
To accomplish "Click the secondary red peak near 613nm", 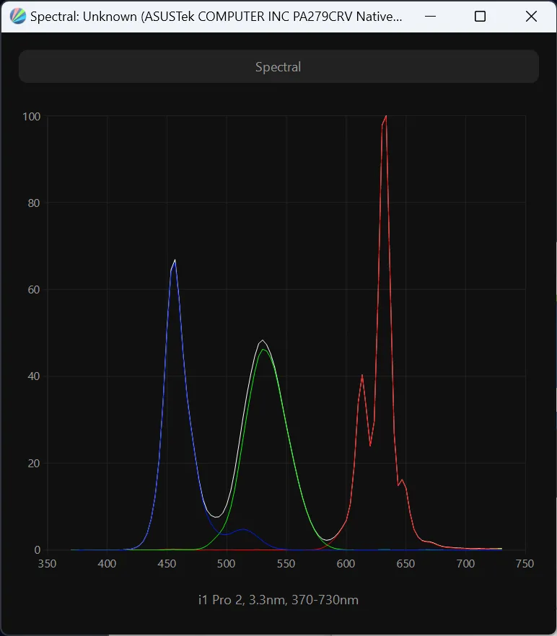I will (x=362, y=375).
